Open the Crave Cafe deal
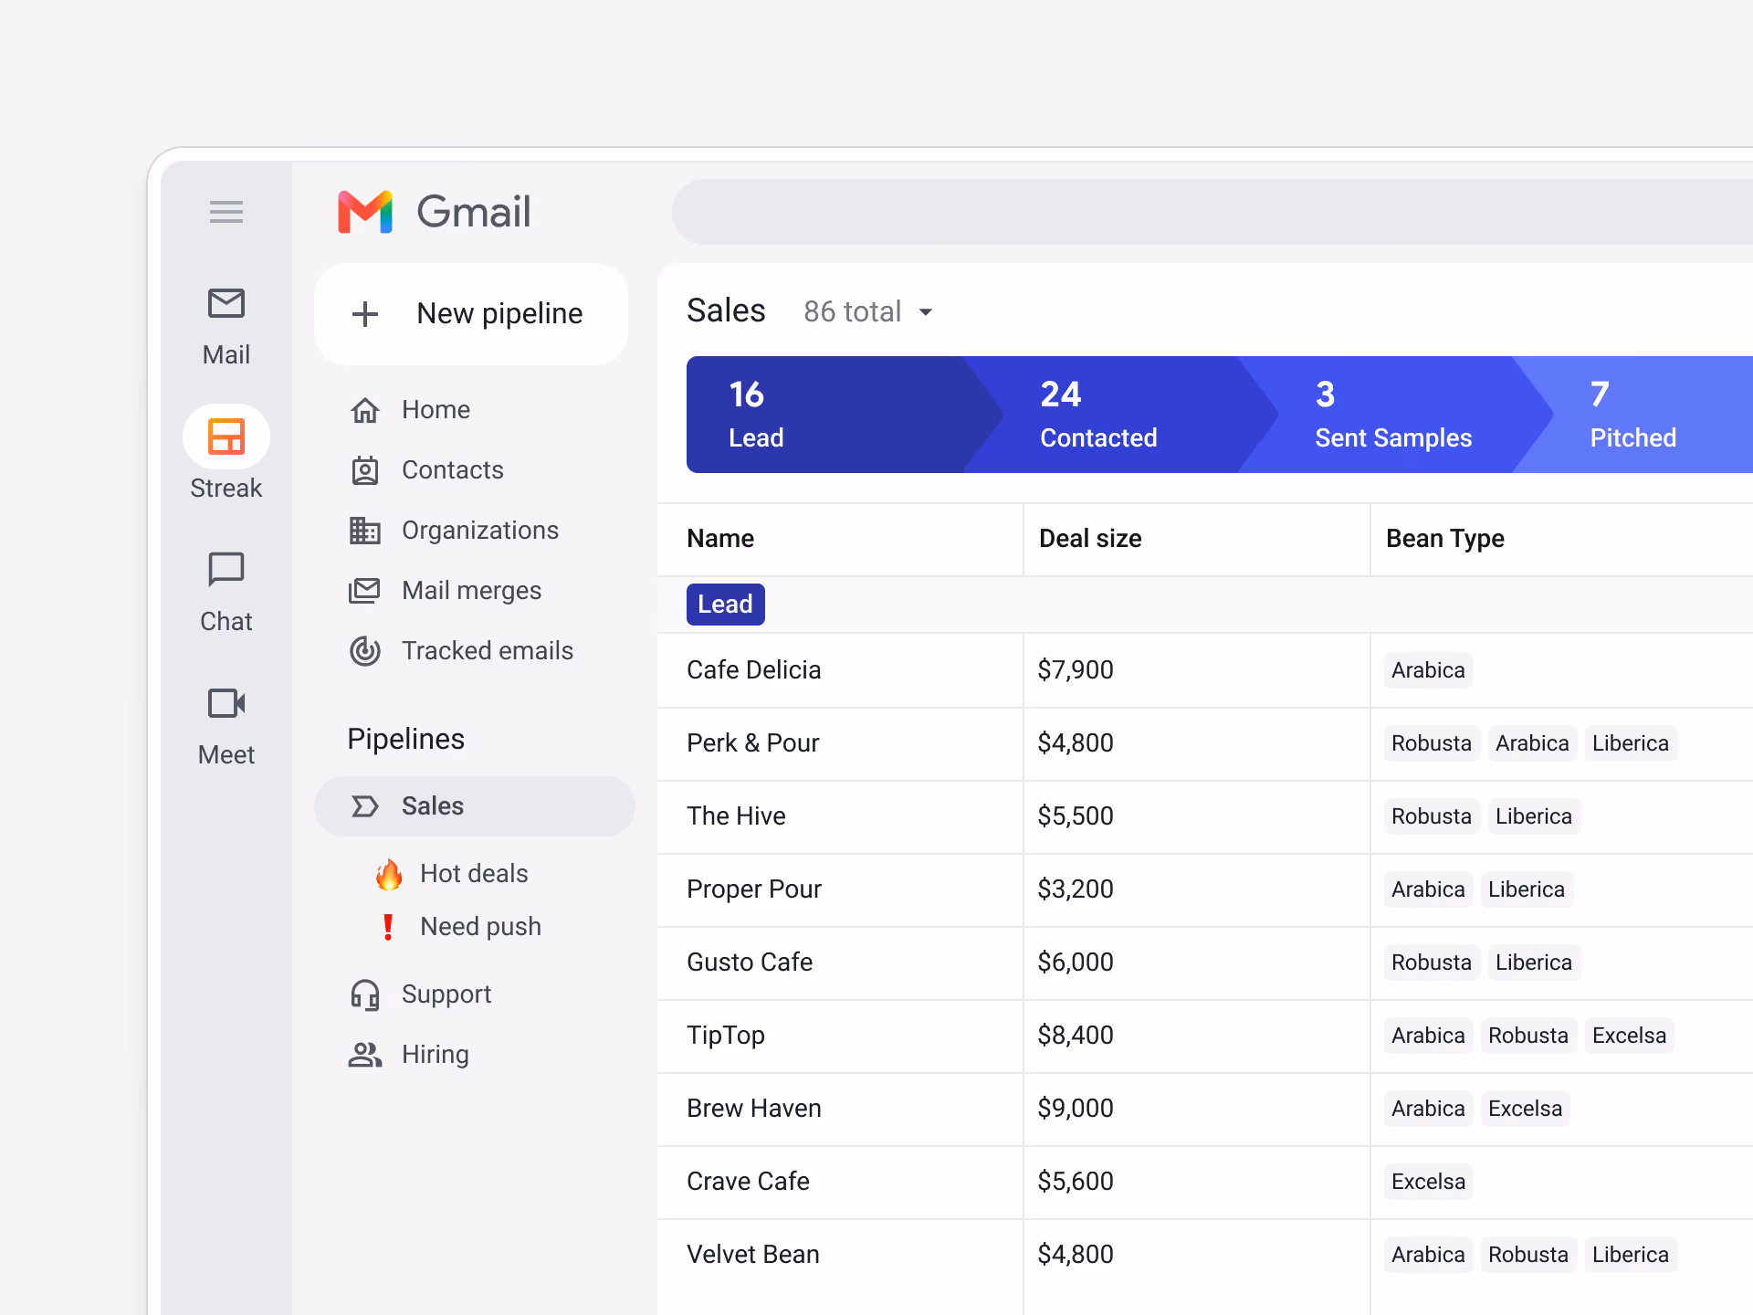Viewport: 1753px width, 1315px height. (x=748, y=1182)
